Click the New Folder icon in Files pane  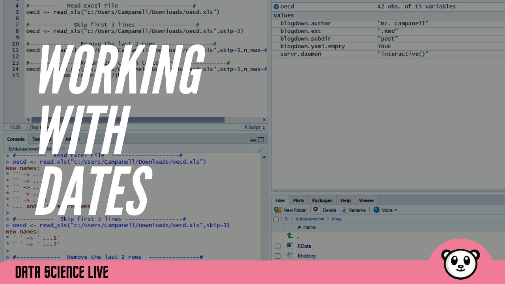point(278,210)
